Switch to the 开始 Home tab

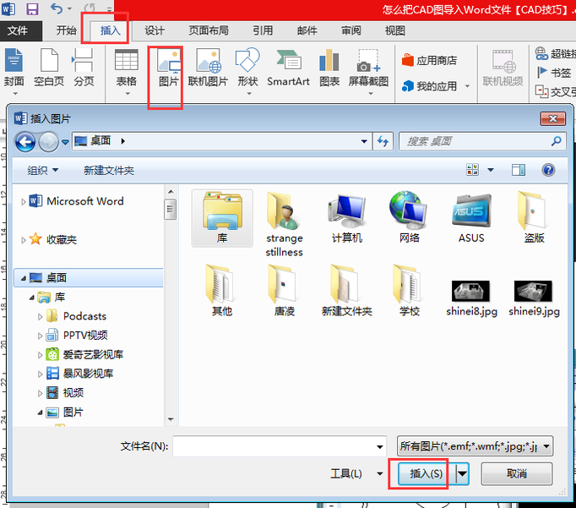(x=66, y=30)
